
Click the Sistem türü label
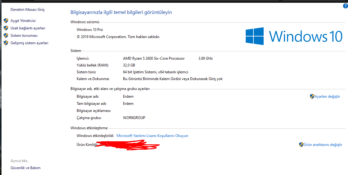pyautogui.click(x=86, y=72)
